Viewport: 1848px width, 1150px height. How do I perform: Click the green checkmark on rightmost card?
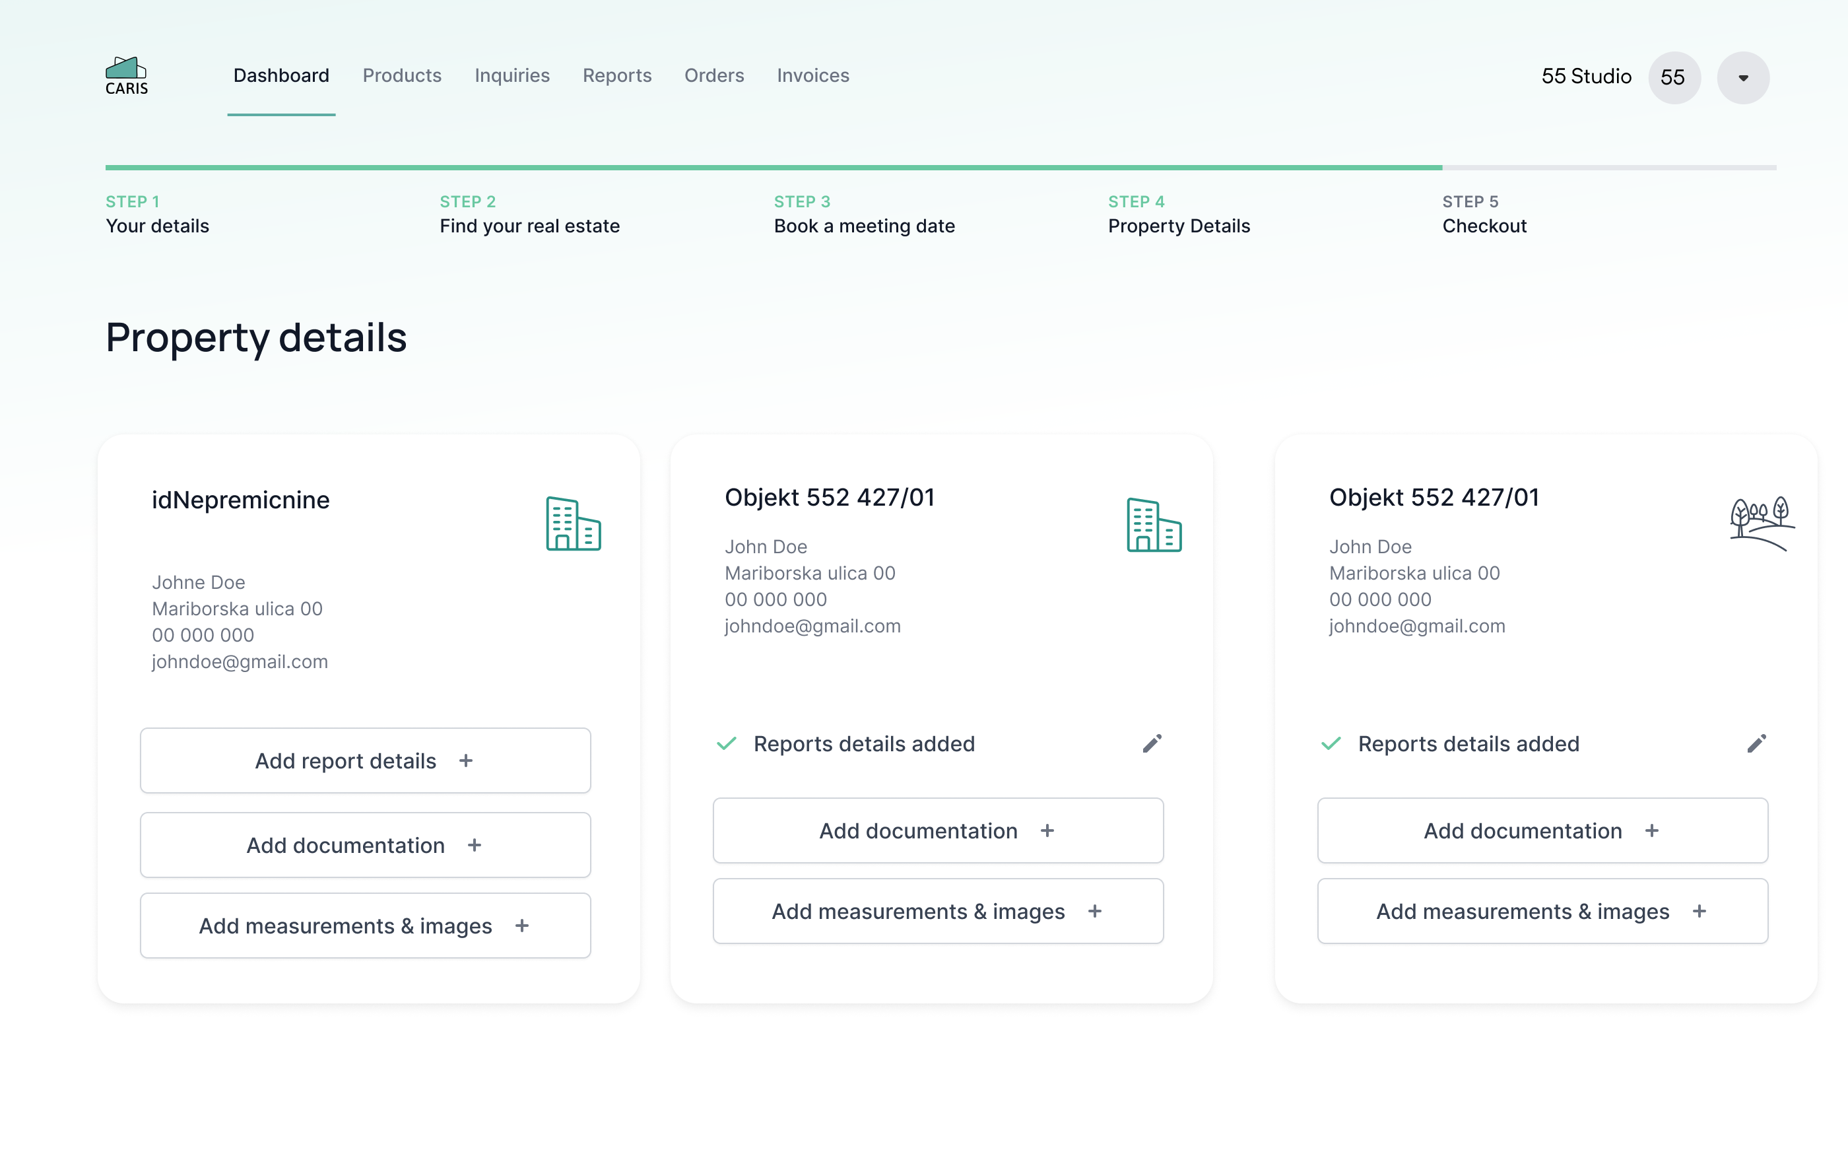1331,744
